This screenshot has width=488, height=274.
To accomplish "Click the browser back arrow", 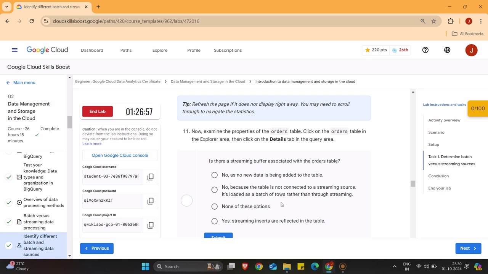I will click(7, 21).
